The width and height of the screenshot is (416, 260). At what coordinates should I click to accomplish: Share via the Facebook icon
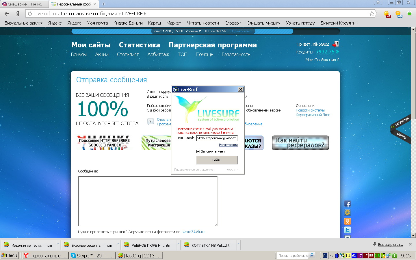click(348, 204)
